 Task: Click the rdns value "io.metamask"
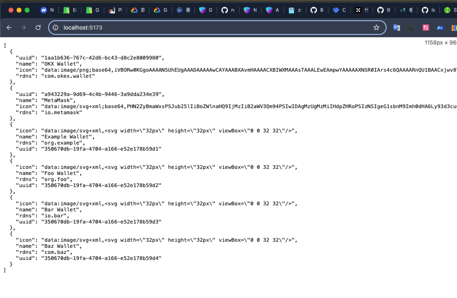coord(62,113)
